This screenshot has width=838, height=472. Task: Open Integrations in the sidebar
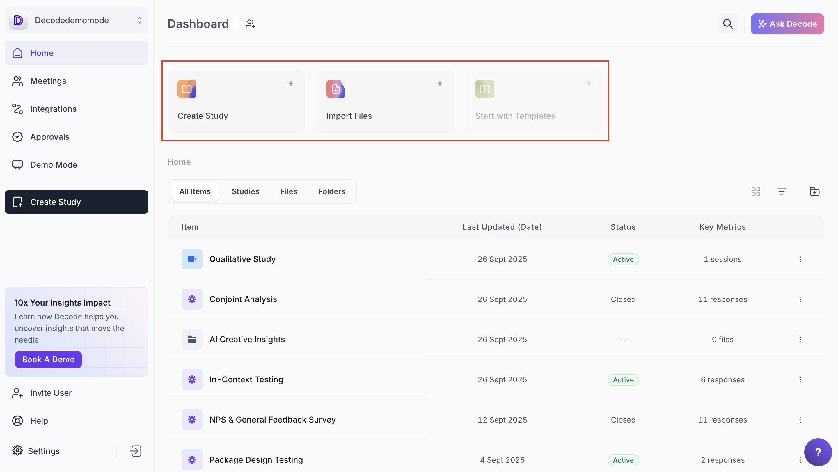(x=53, y=109)
